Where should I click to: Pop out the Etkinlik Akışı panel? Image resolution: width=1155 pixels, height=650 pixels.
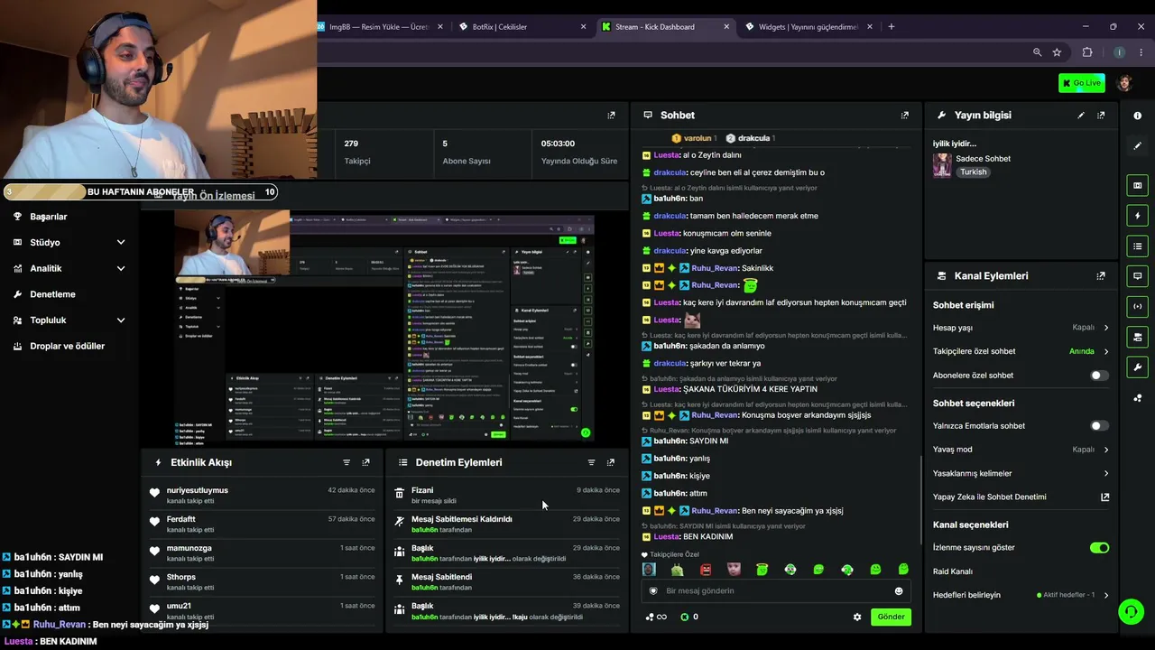pos(365,462)
